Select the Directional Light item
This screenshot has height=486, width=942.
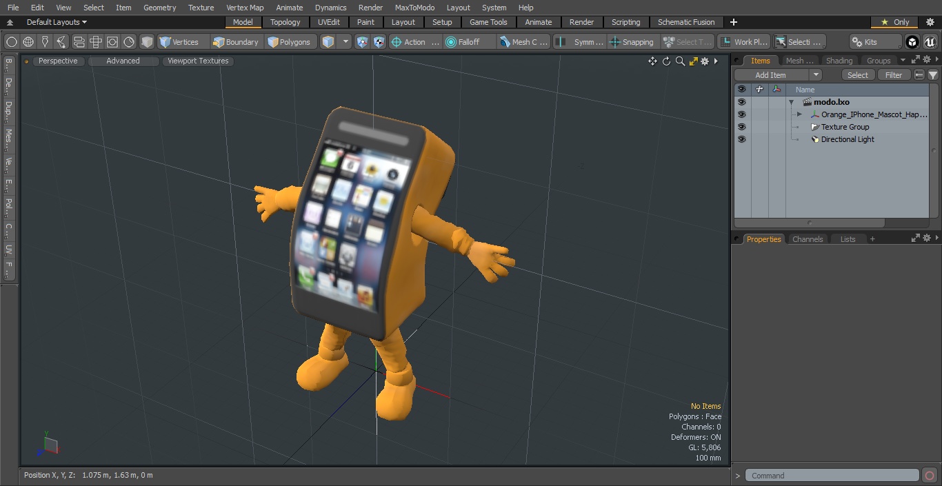tap(848, 139)
